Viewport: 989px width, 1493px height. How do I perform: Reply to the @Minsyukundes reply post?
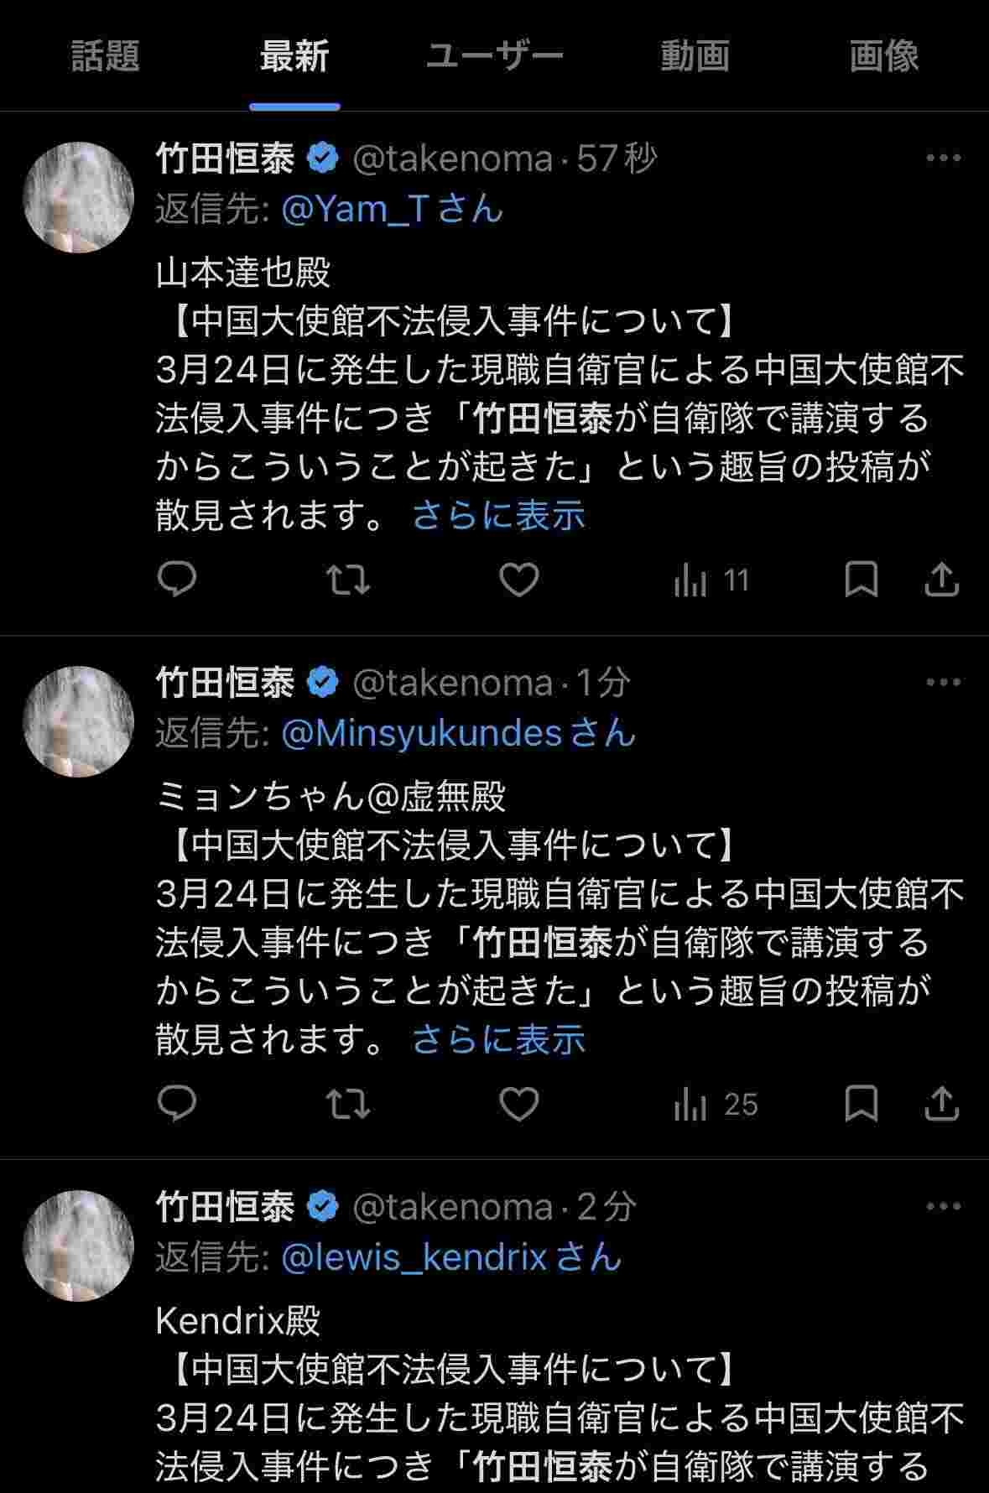(x=177, y=1104)
